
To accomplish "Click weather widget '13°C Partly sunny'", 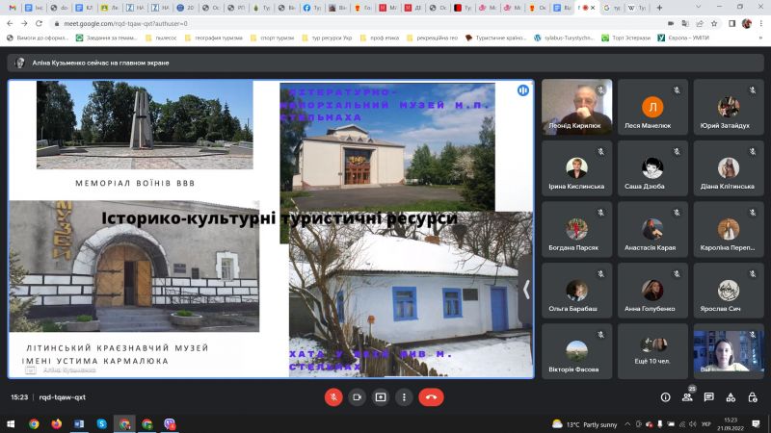I will click(585, 424).
